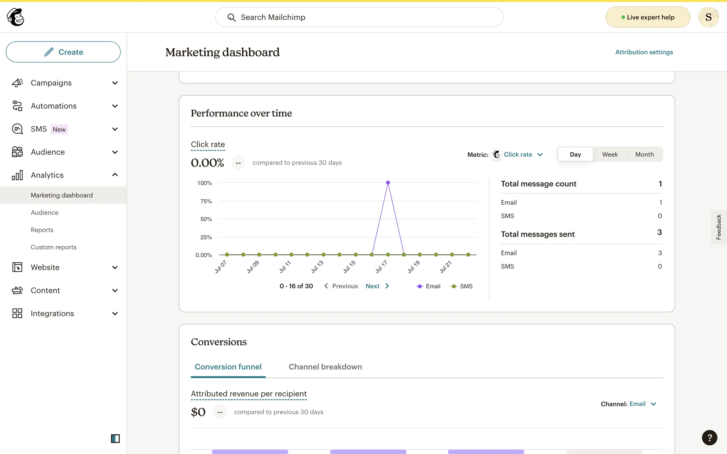Switch chart granularity to Month

pyautogui.click(x=644, y=154)
